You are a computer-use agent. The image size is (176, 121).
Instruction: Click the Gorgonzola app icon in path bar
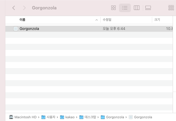(131, 117)
